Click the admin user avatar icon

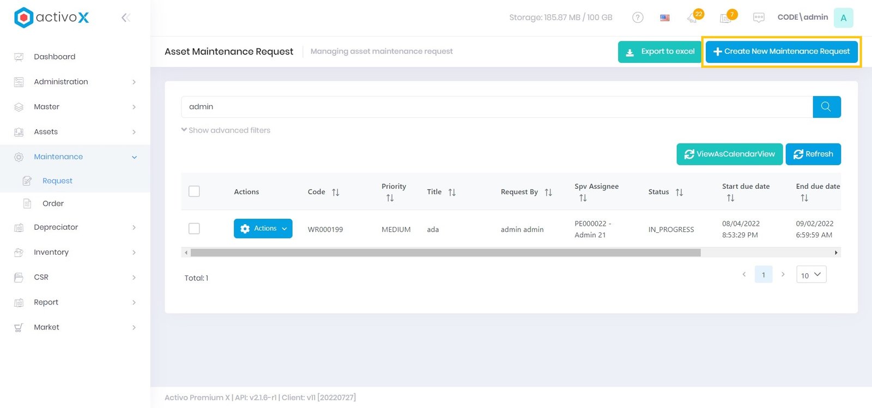click(843, 17)
